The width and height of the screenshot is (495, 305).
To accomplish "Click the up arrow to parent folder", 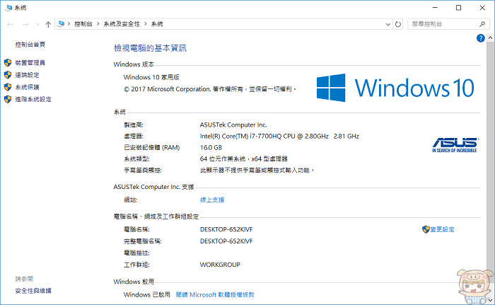I will coord(48,24).
